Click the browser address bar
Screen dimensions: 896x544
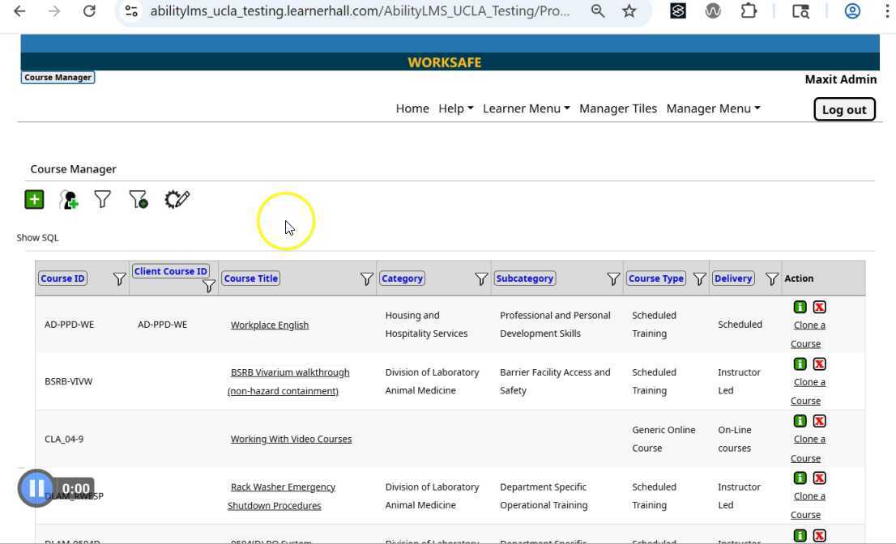360,11
